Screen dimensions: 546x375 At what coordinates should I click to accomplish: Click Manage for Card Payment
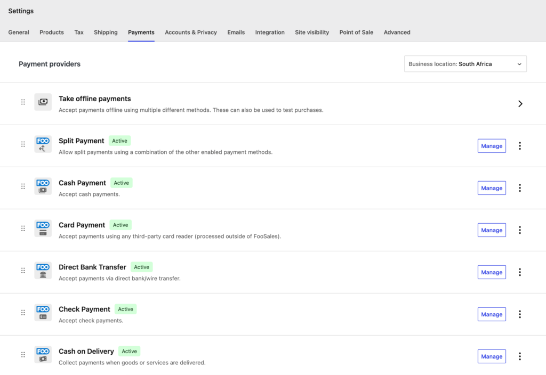492,230
